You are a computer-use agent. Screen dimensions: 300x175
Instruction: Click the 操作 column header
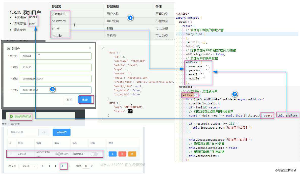coord(111,143)
